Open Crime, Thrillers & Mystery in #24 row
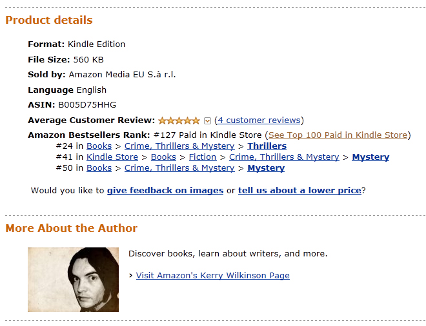 179,146
